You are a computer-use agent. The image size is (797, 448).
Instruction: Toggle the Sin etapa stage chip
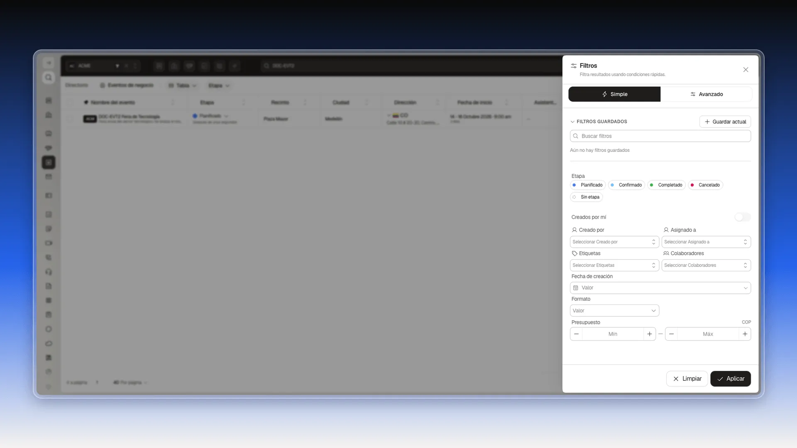tap(586, 197)
